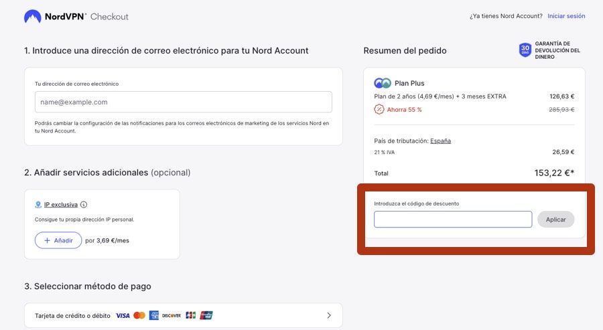Click the Discover card logo
The image size is (603, 330).
click(172, 315)
